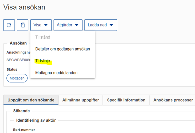The height and width of the screenshot is (133, 195).
Task: Open the Specifik information tab
Action: [126, 100]
